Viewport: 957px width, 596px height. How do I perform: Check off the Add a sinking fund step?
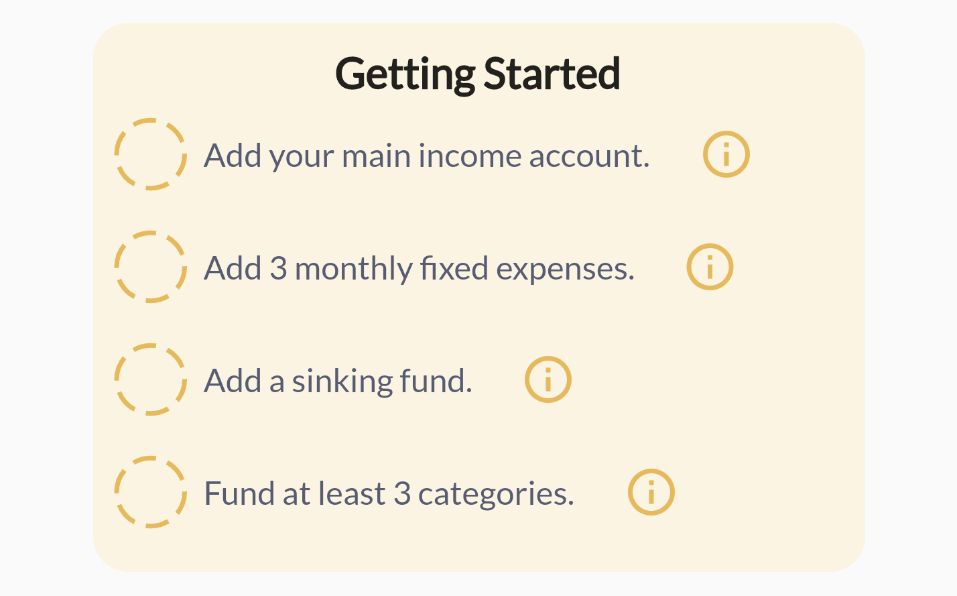pos(150,379)
